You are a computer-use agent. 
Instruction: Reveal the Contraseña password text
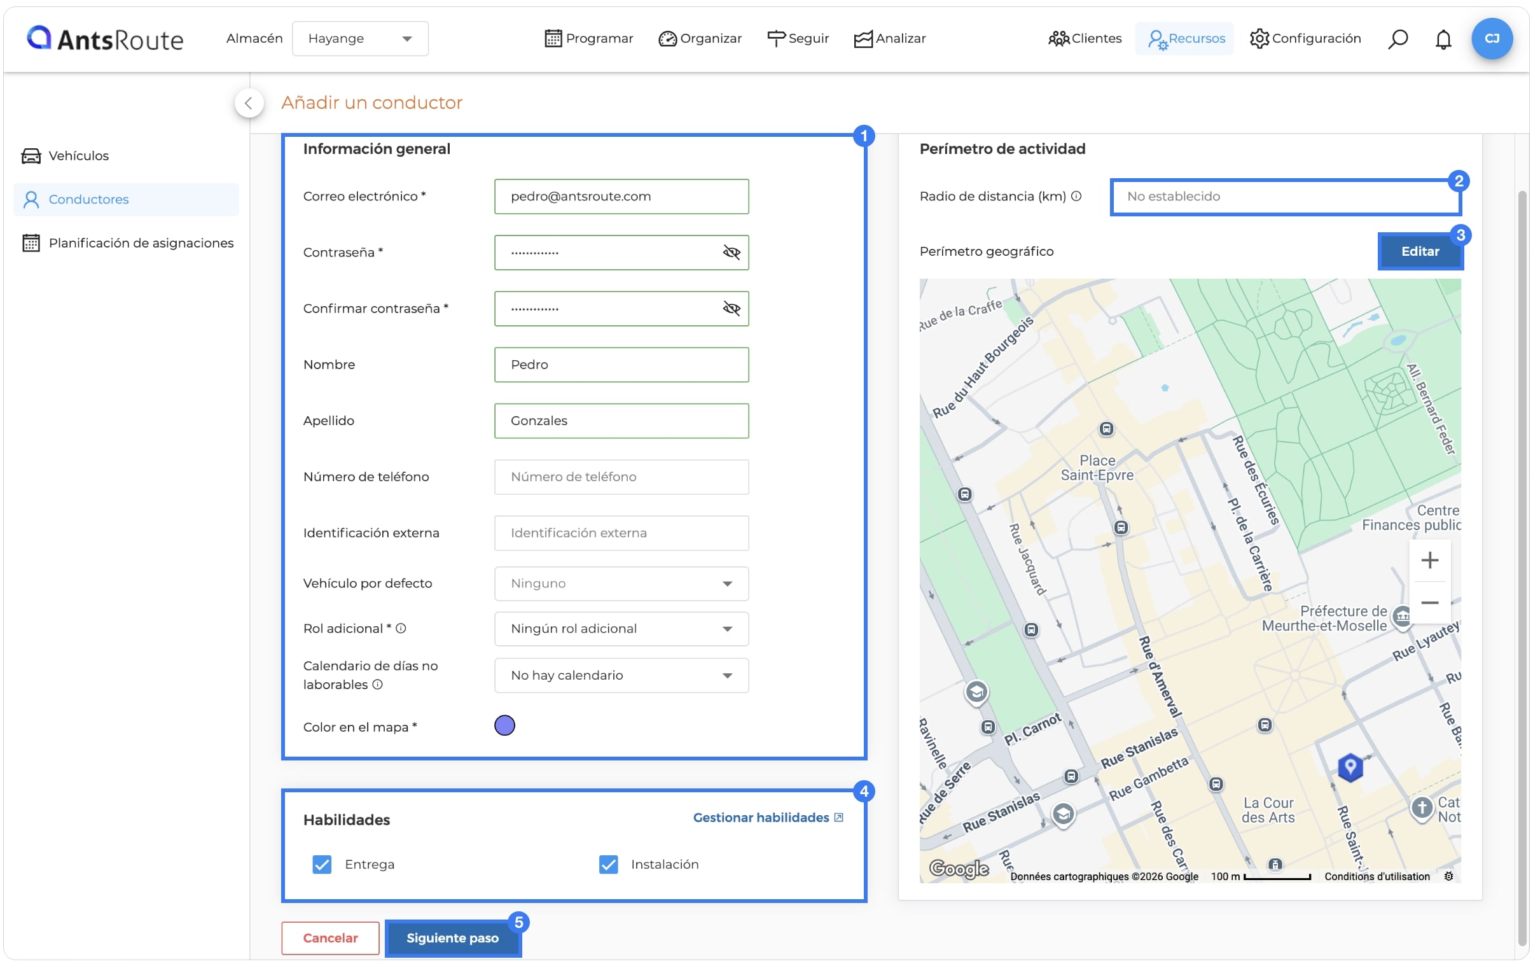pyautogui.click(x=732, y=253)
